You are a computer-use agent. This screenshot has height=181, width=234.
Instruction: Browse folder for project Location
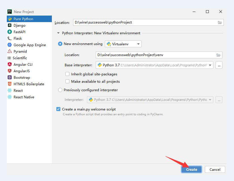220,23
